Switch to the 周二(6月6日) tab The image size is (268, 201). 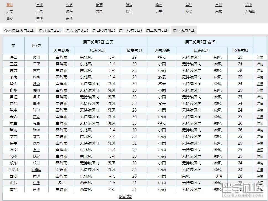click(x=157, y=30)
